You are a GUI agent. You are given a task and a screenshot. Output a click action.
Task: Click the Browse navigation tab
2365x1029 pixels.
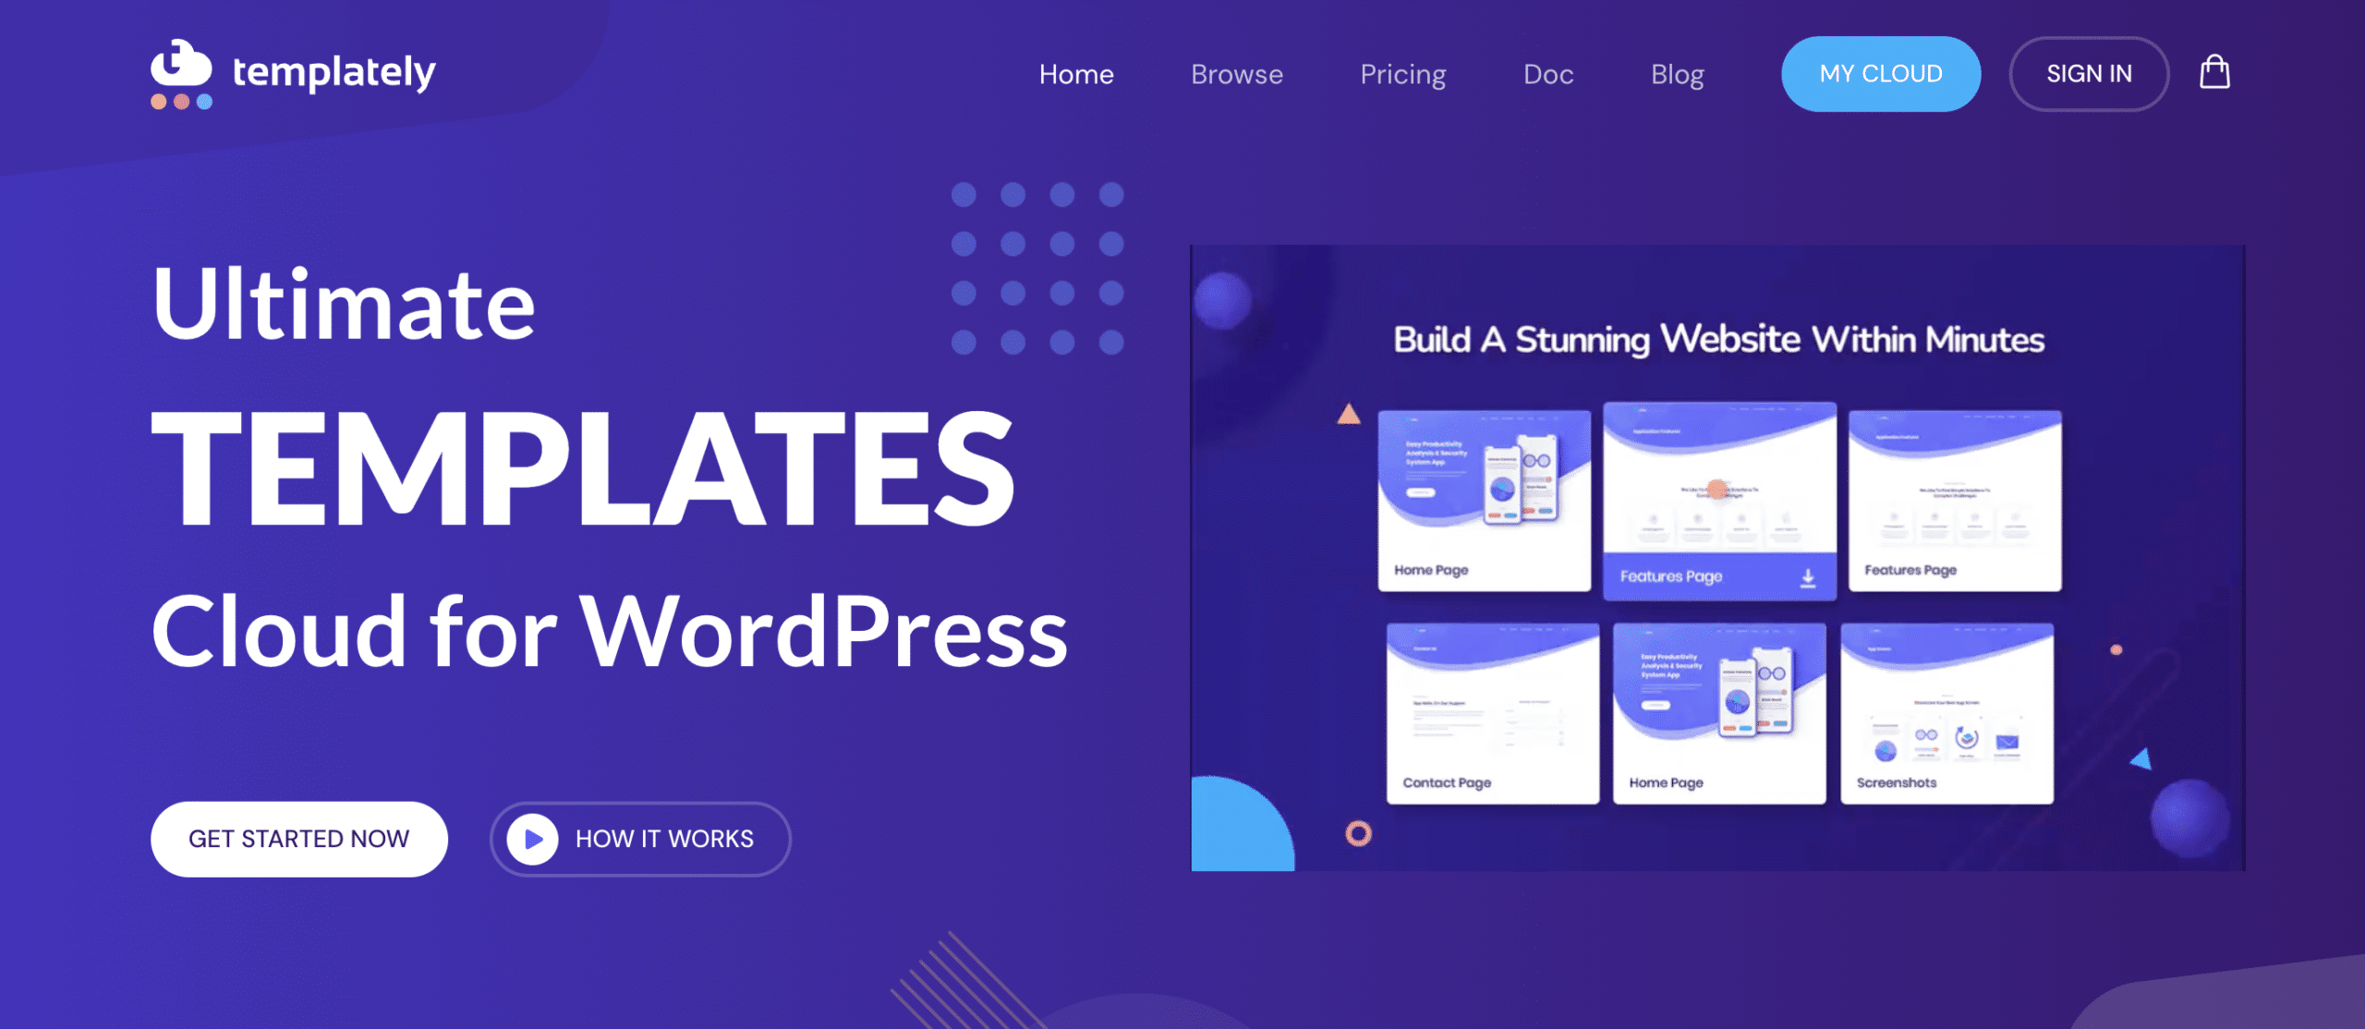point(1235,72)
